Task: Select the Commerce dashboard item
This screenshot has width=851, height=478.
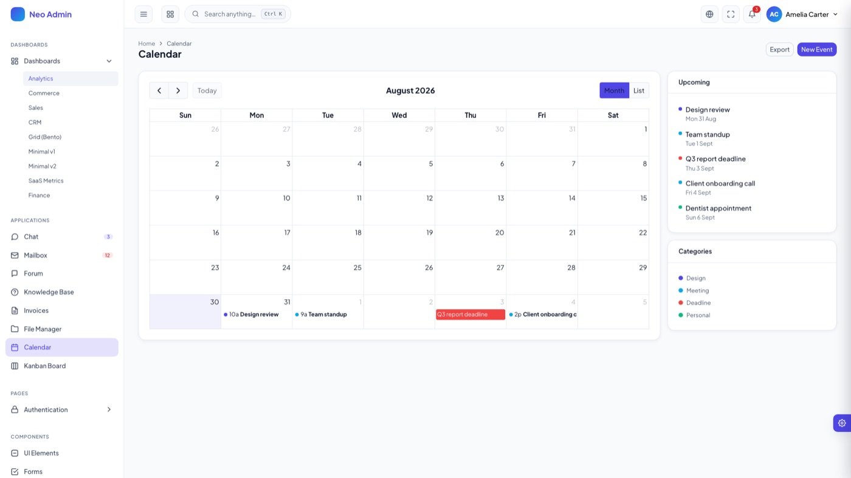Action: 71,93
